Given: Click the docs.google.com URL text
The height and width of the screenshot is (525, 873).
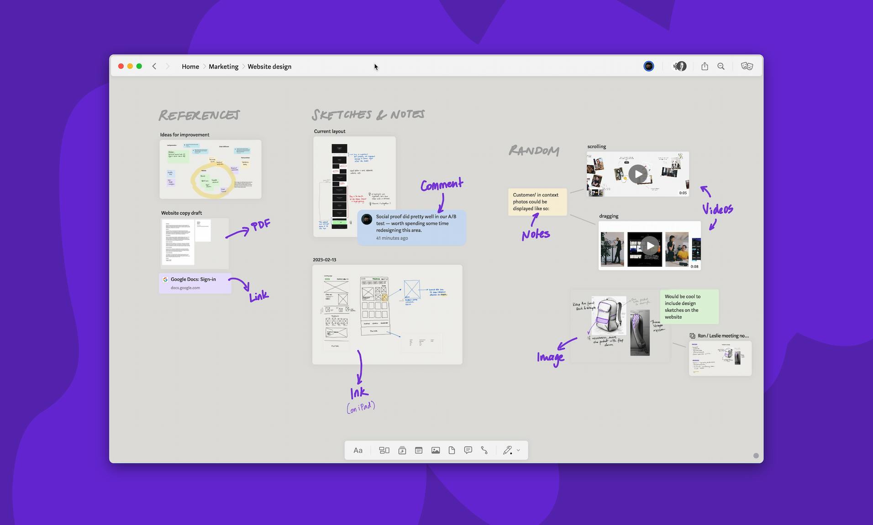Looking at the screenshot, I should 185,288.
